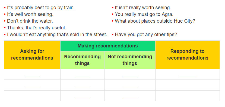
Task: Click the Responding to recommendations header
Action: click(x=187, y=55)
